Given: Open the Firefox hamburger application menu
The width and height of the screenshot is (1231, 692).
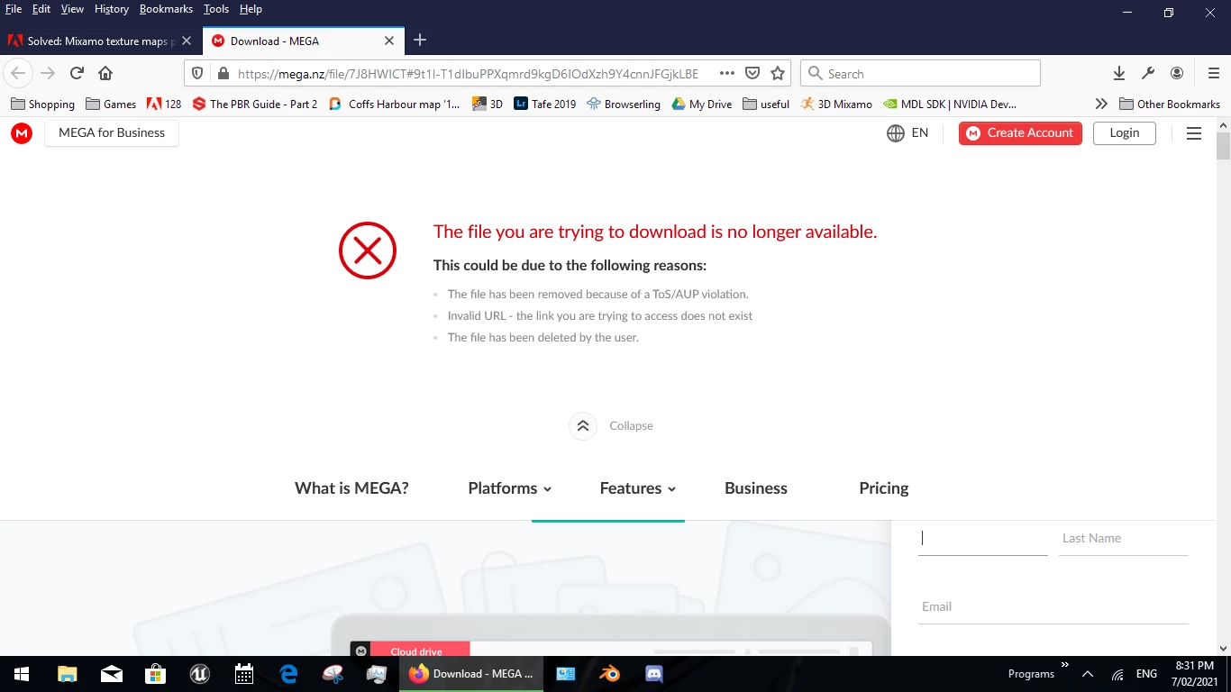Looking at the screenshot, I should click(1213, 73).
